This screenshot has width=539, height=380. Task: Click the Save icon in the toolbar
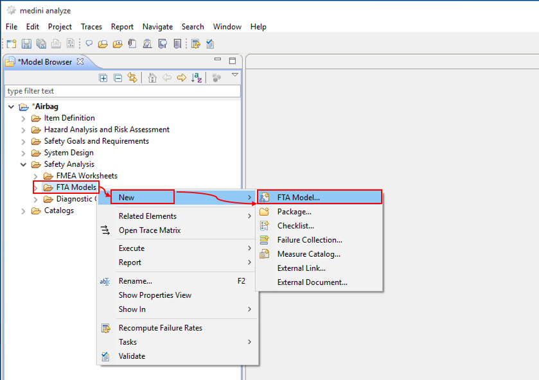click(x=26, y=44)
